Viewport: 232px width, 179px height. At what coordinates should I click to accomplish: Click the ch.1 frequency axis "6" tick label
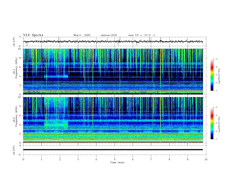point(20,67)
